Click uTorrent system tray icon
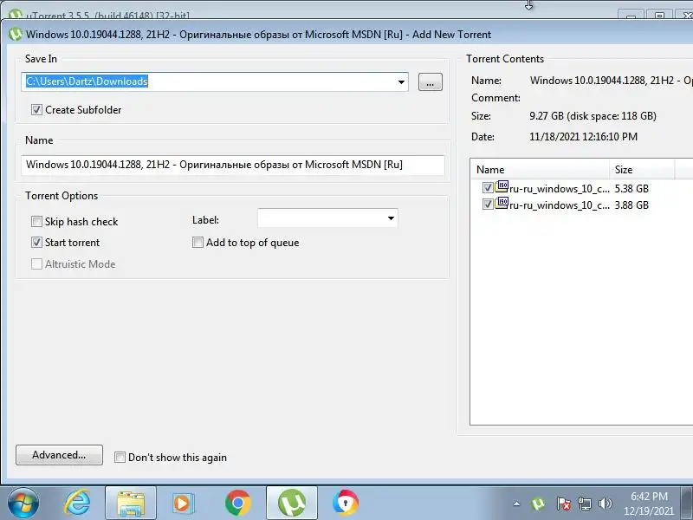 (x=538, y=504)
